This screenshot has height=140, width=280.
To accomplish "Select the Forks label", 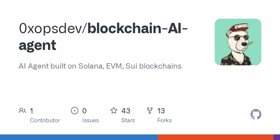I will click(164, 120).
